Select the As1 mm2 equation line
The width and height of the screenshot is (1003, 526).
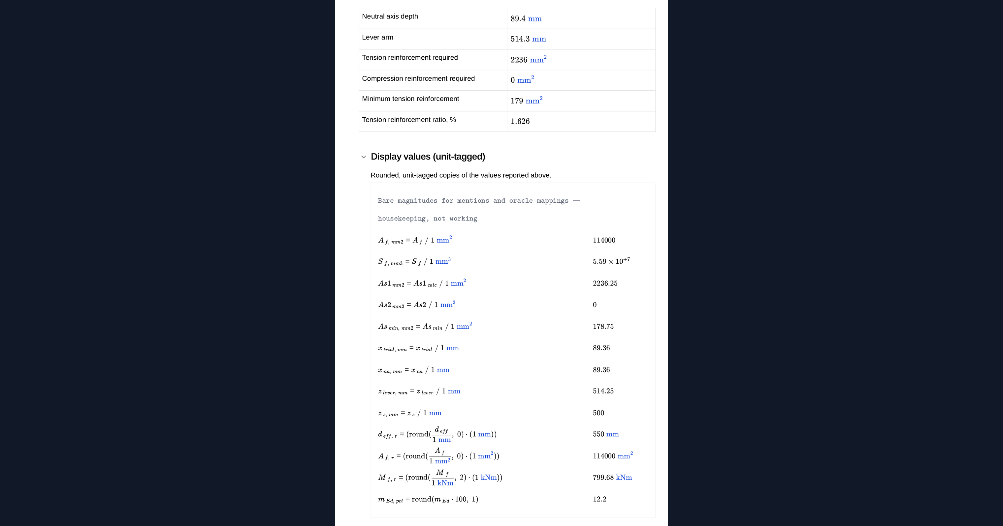coord(422,283)
